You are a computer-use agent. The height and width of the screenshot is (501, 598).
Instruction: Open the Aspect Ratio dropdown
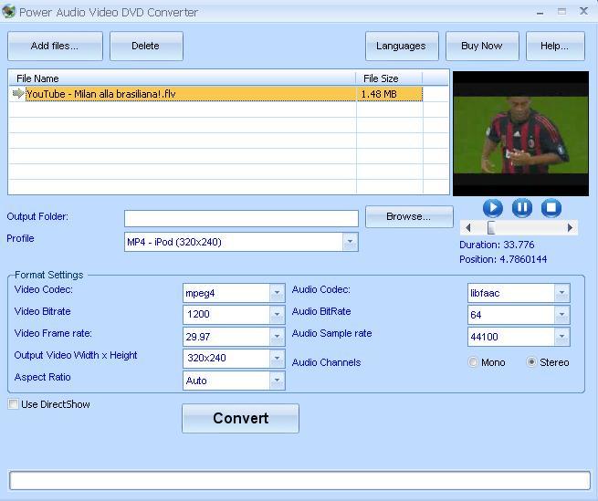278,381
